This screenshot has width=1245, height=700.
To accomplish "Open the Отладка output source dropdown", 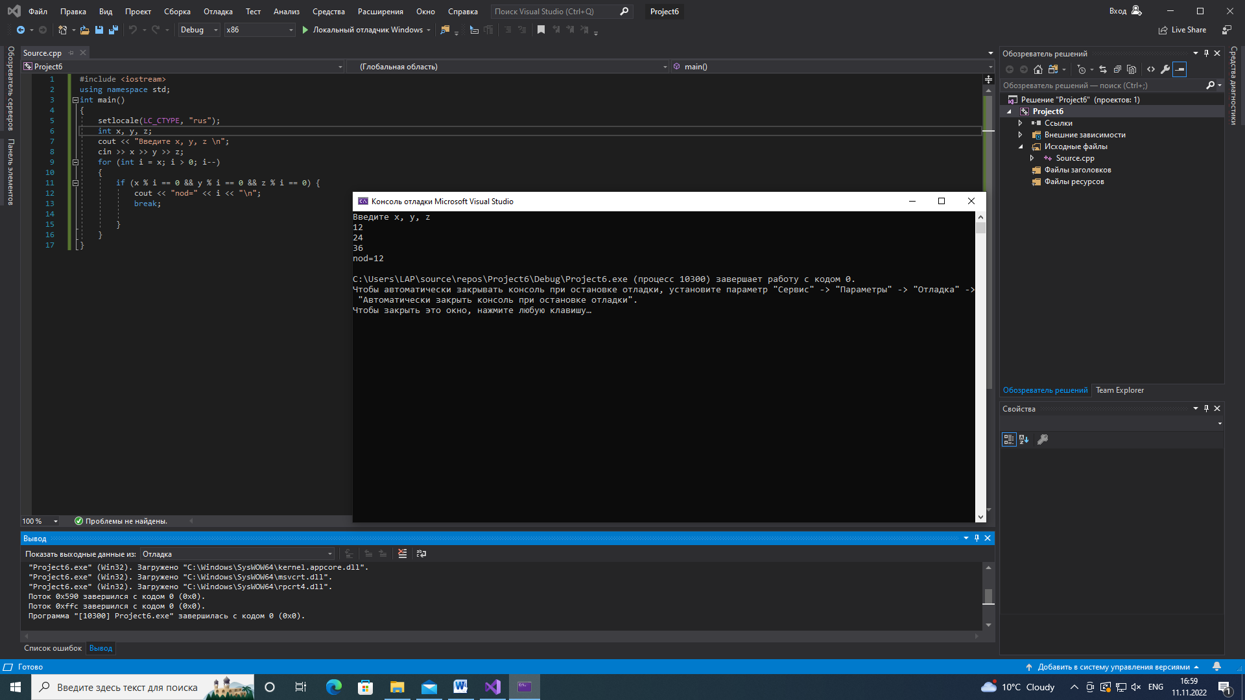I will 330,554.
